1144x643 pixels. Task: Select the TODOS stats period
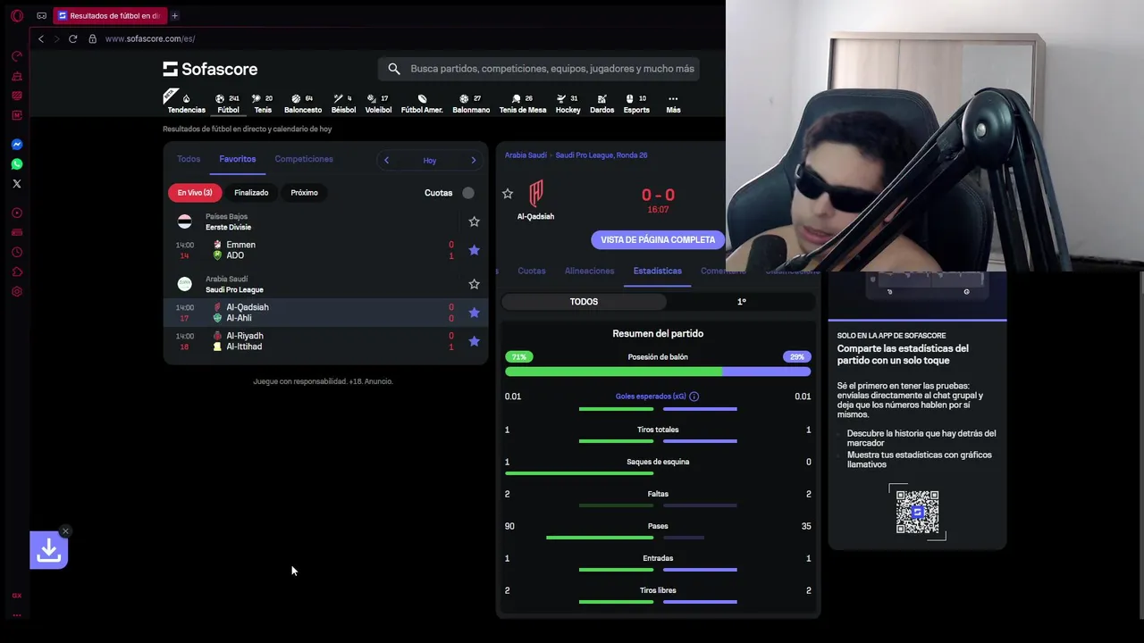(x=584, y=302)
